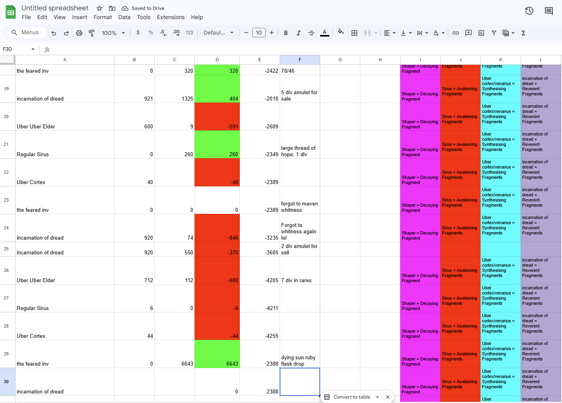Increase decimal places
The width and height of the screenshot is (562, 403).
pos(176,33)
